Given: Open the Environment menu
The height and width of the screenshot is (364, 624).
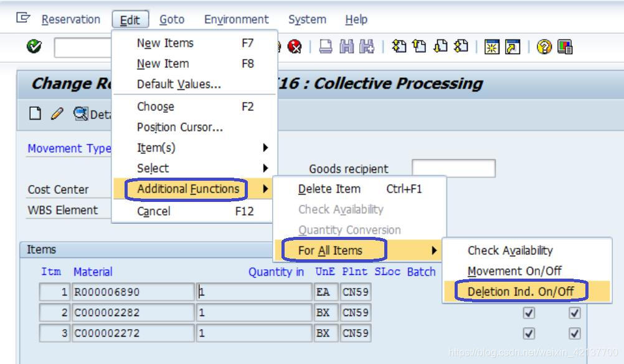Looking at the screenshot, I should coord(237,19).
